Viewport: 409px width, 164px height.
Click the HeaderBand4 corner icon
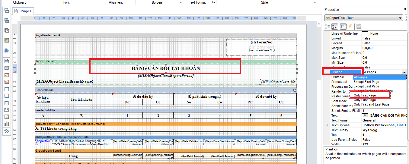tap(295, 90)
